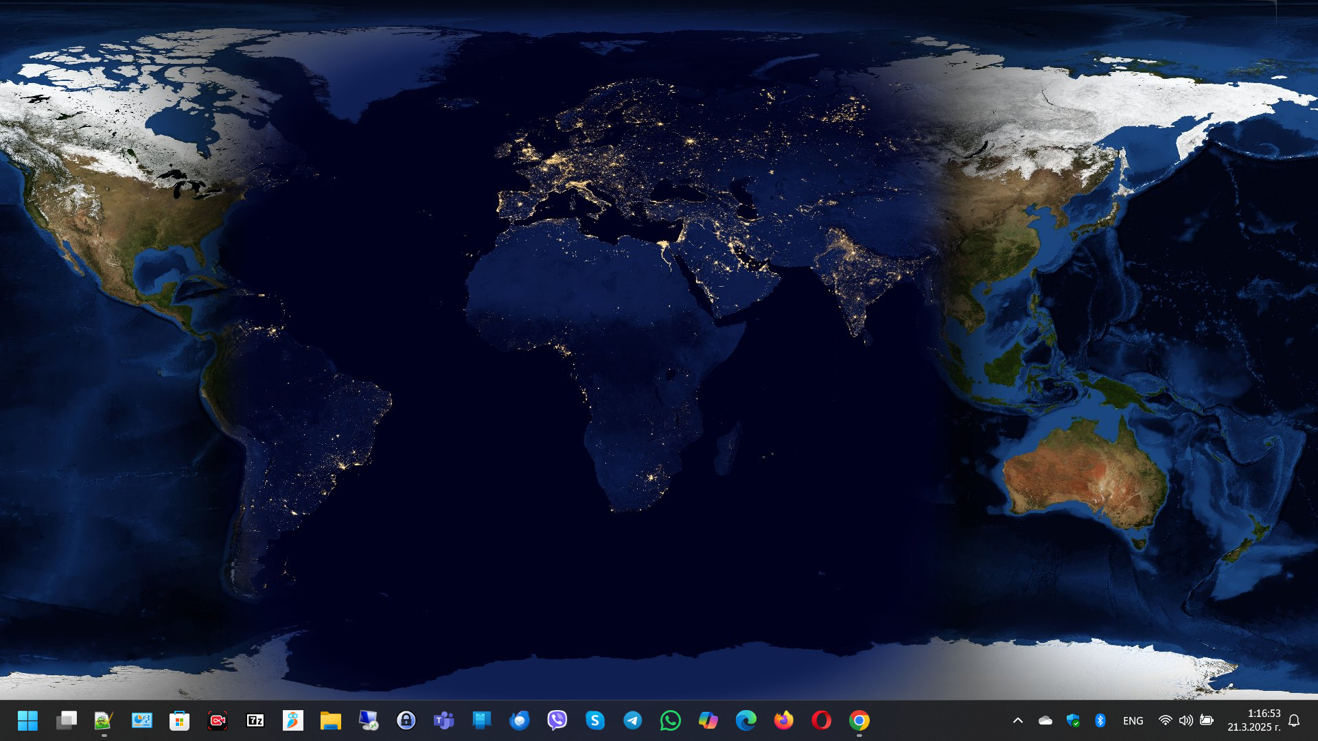1318x741 pixels.
Task: Open Opera browser from taskbar
Action: (822, 720)
